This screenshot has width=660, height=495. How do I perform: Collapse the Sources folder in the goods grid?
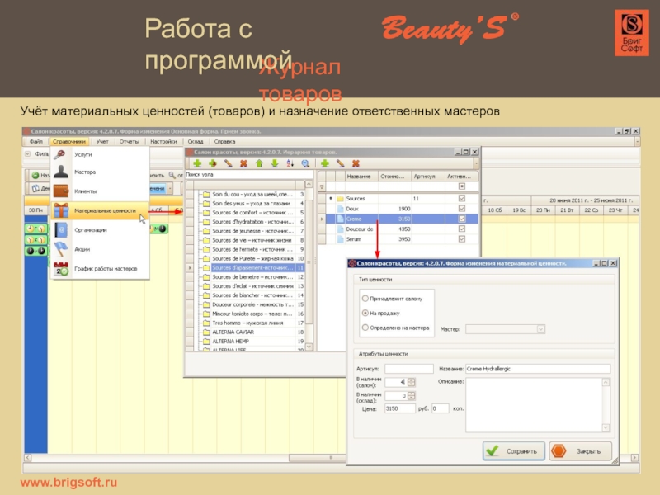[x=331, y=198]
